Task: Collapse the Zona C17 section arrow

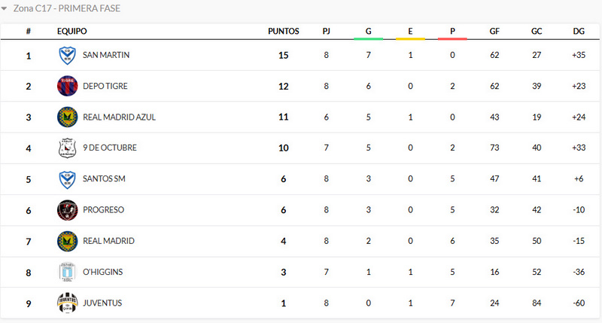Action: 5,9
